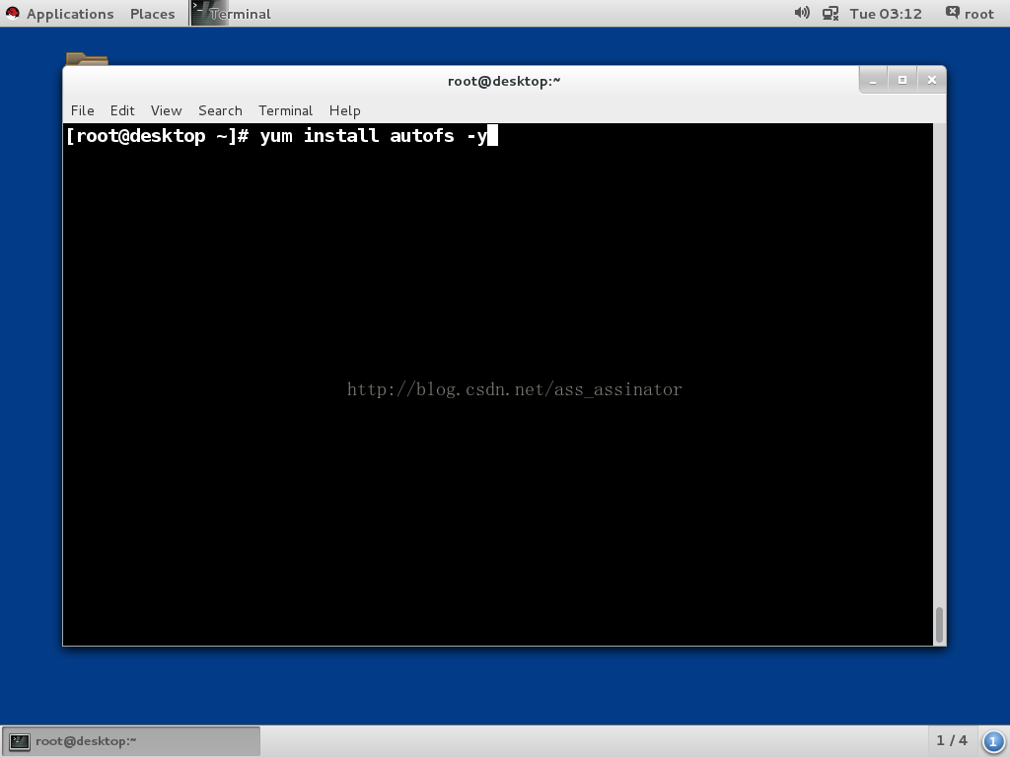The image size is (1010, 757).
Task: Open the Terminal menu in the menu bar
Action: tap(285, 110)
